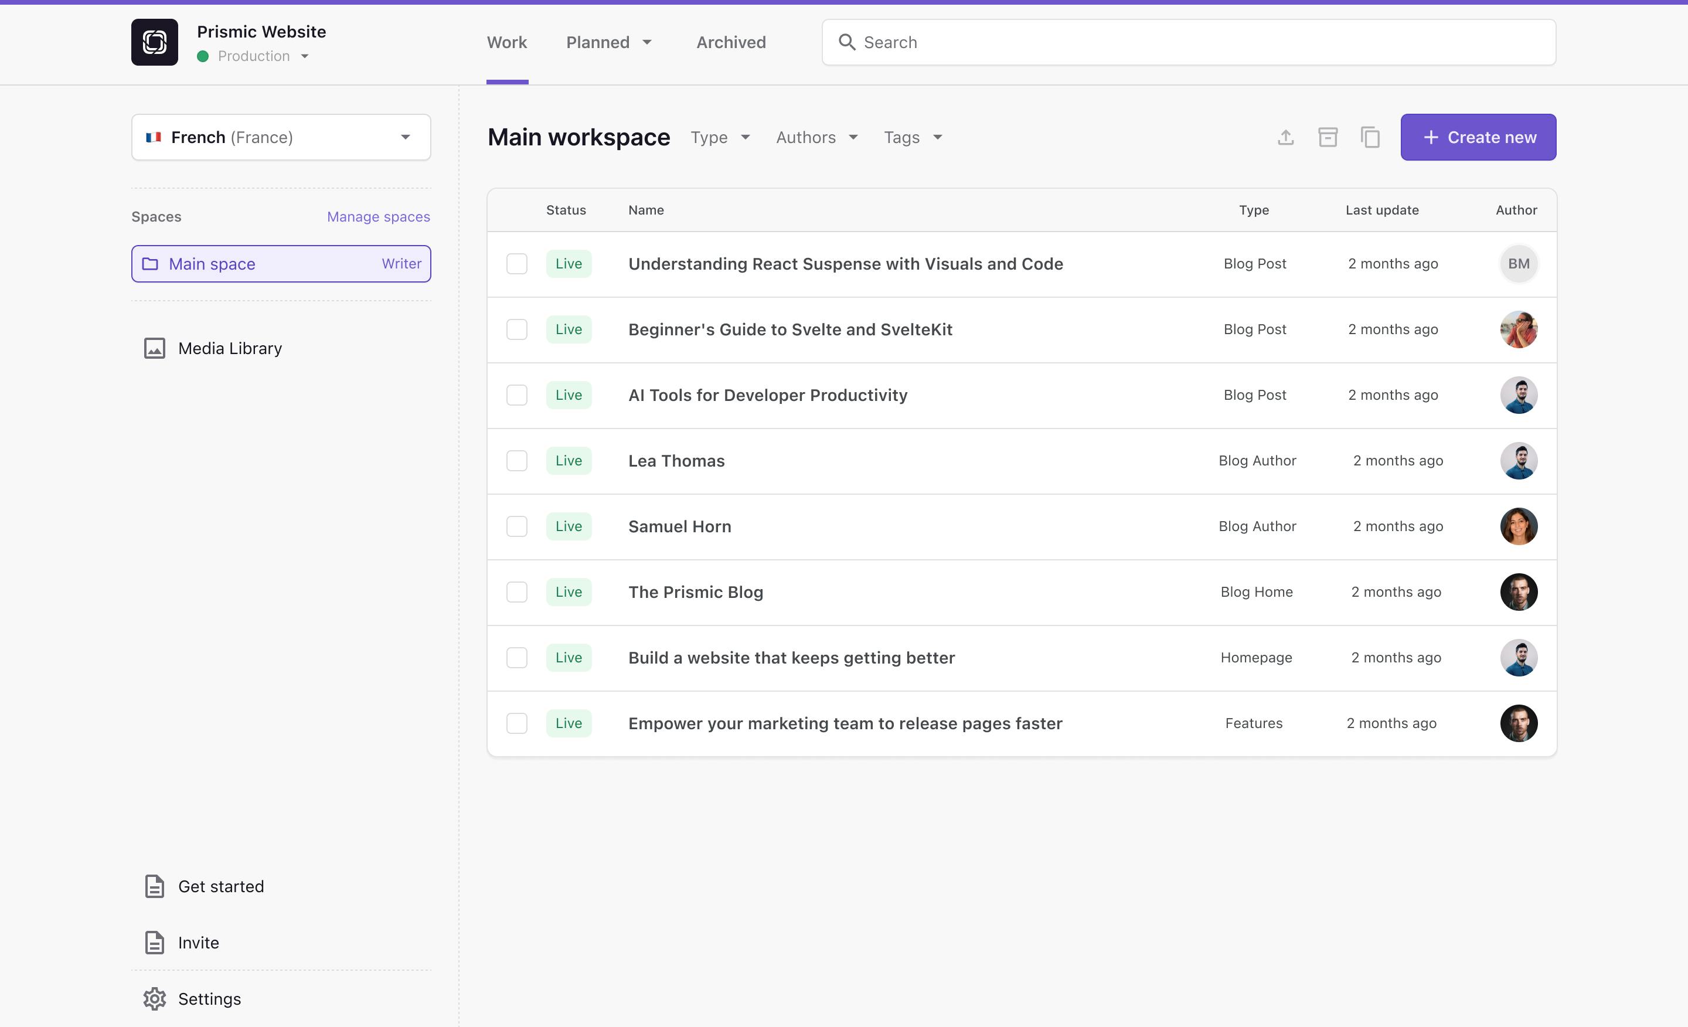Image resolution: width=1688 pixels, height=1027 pixels.
Task: Click the duplicate documents icon
Action: click(1370, 137)
